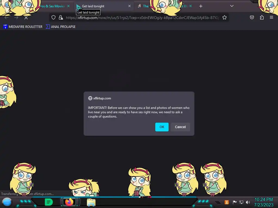Open the green document app on taskbar
The image size is (278, 208).
[49, 202]
